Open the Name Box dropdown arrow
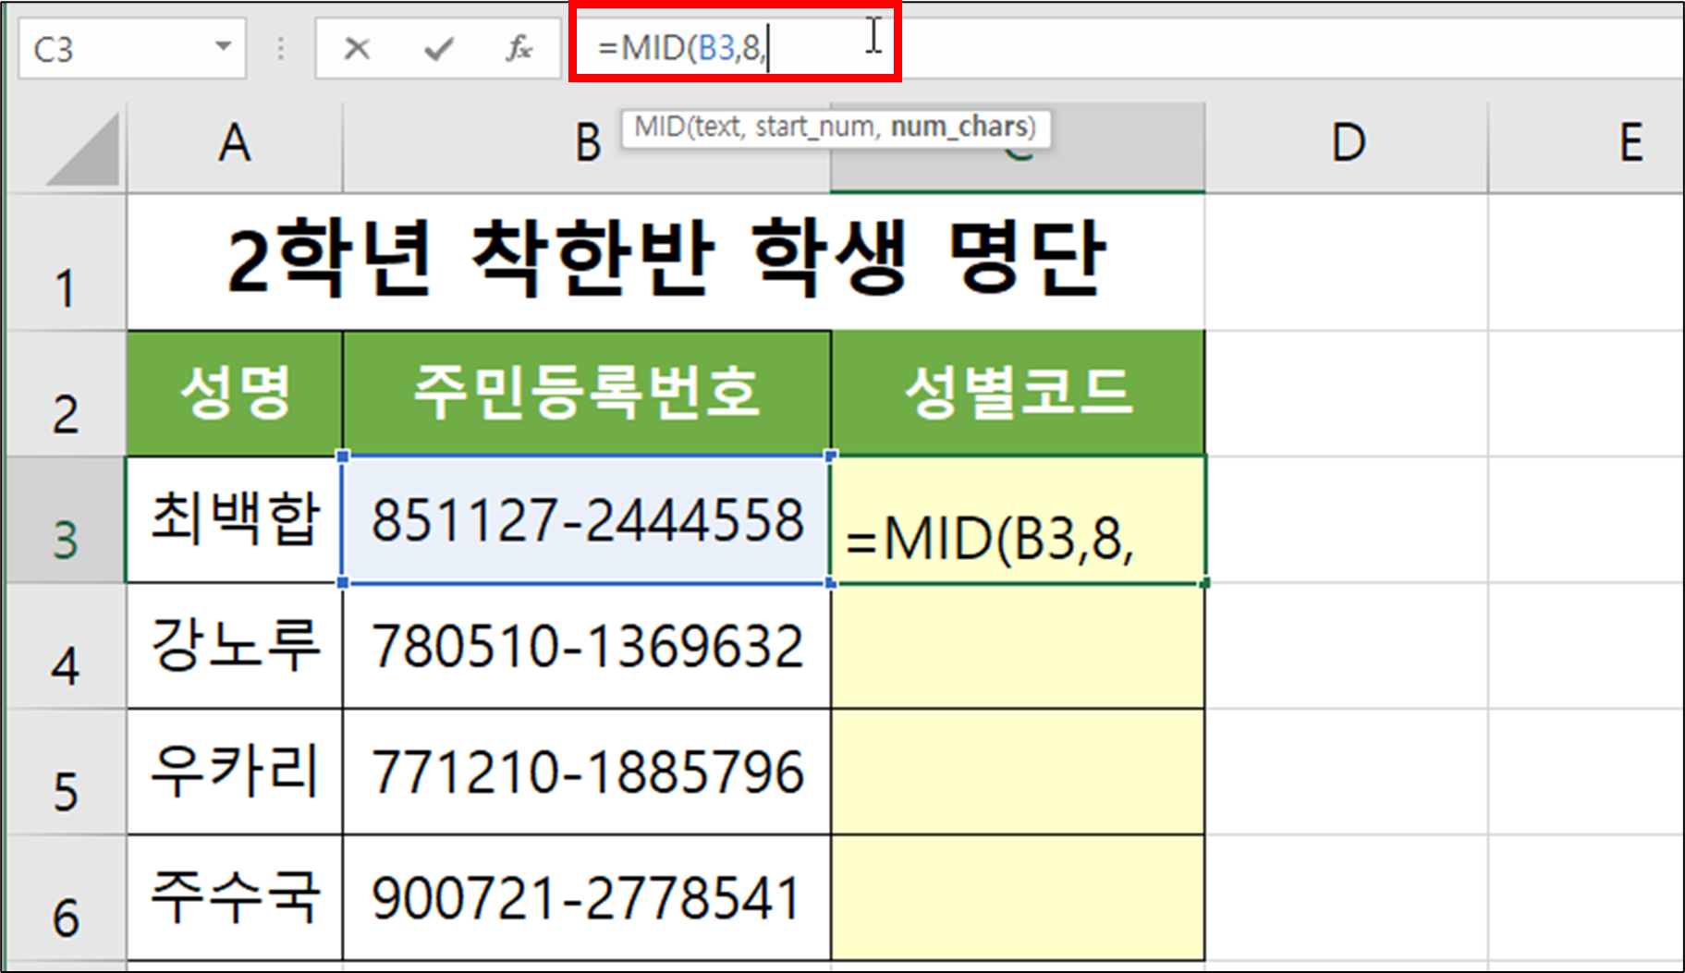Image resolution: width=1685 pixels, height=973 pixels. [x=222, y=46]
